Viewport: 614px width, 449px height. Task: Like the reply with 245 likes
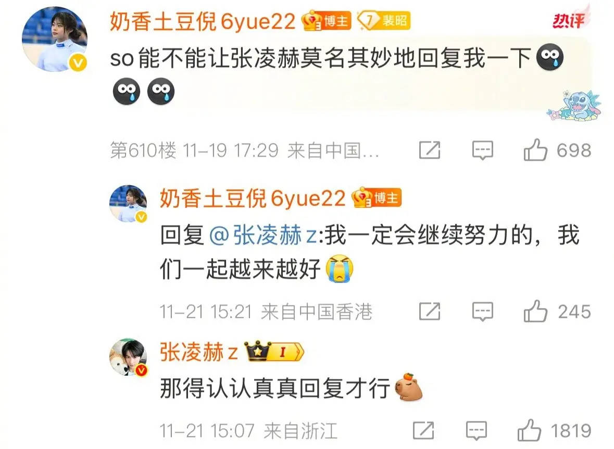pyautogui.click(x=535, y=311)
